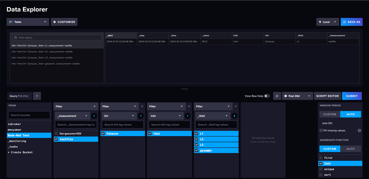Switch window period to Custom
The width and height of the screenshot is (369, 179).
click(330, 114)
